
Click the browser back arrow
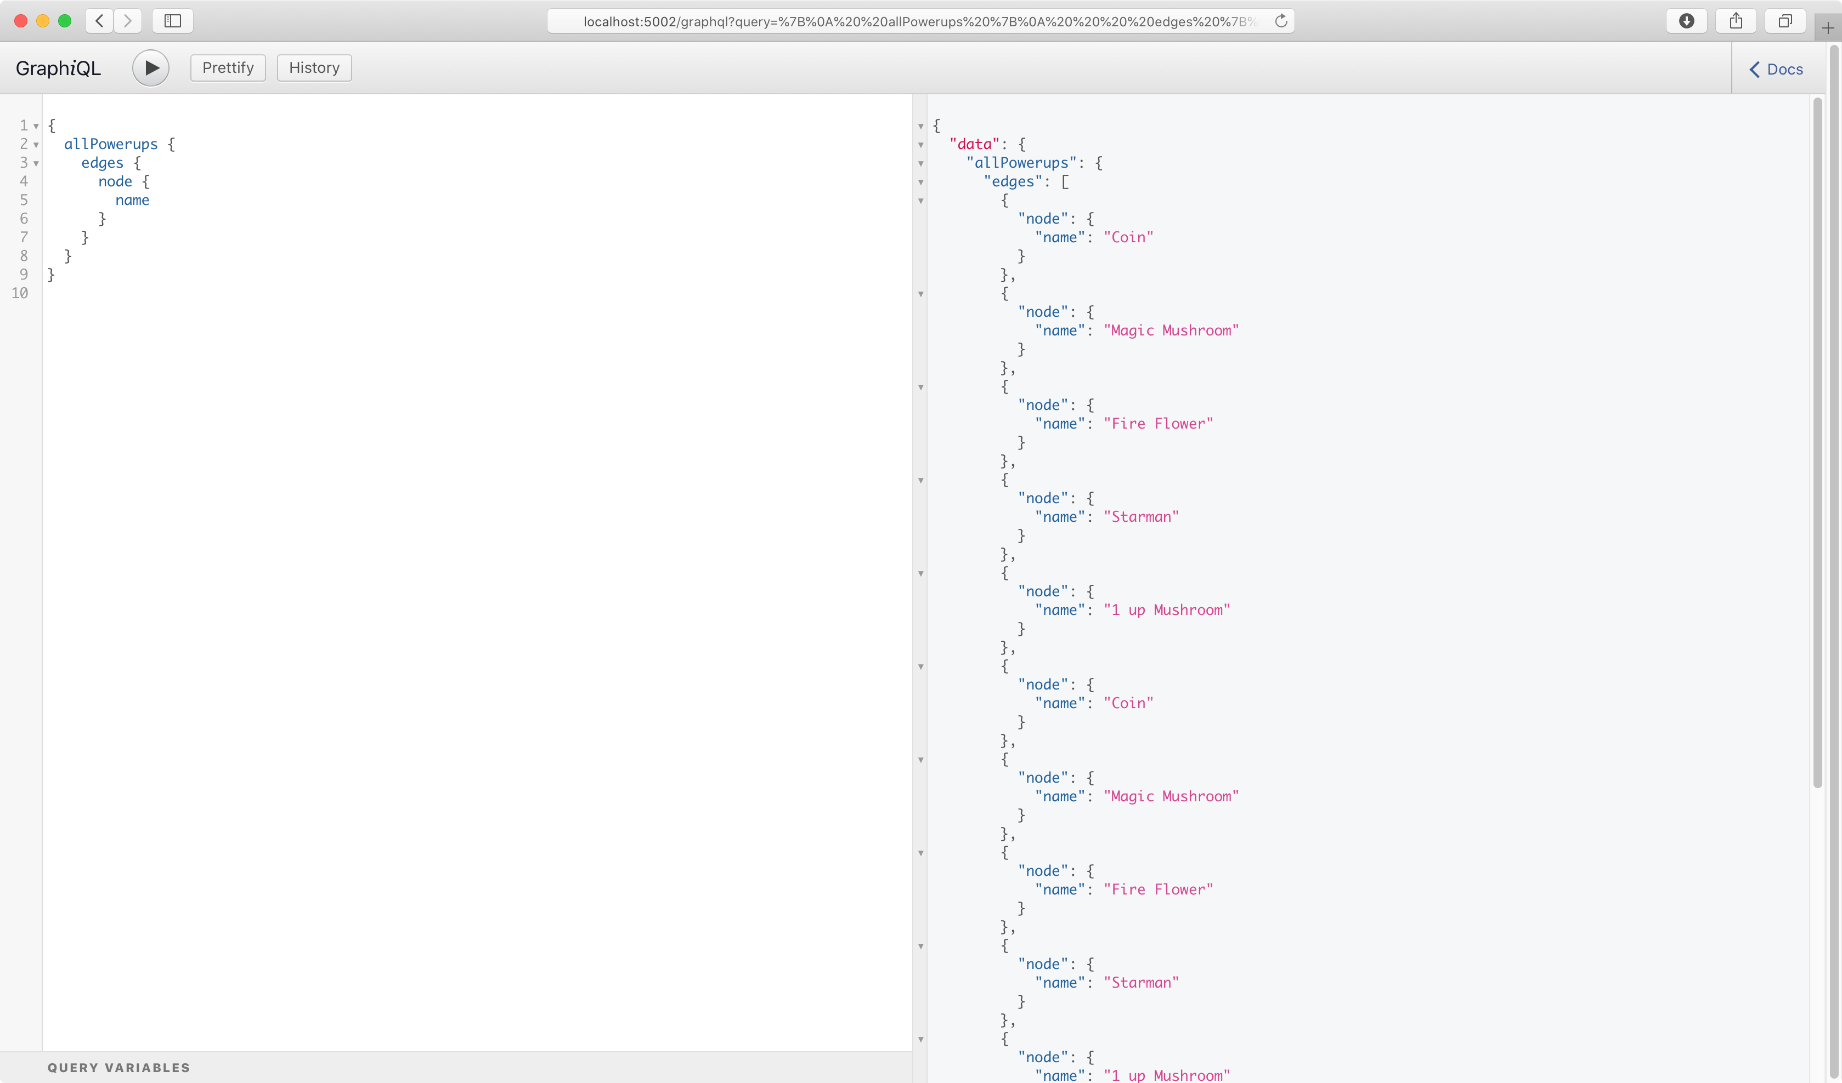click(99, 20)
